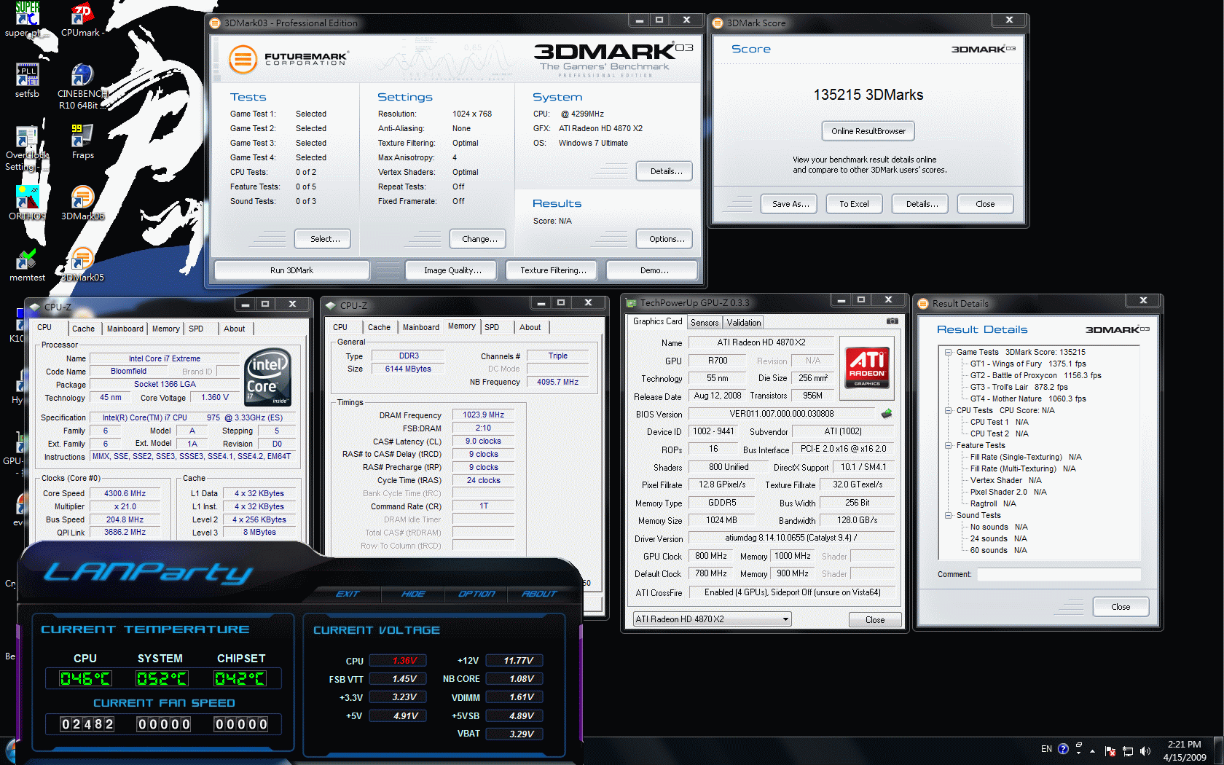
Task: Open the setfsb desktop icon
Action: (x=27, y=81)
